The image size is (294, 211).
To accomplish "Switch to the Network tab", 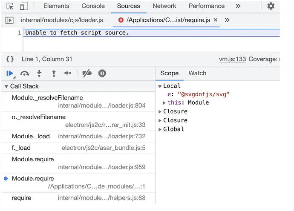I will click(164, 6).
